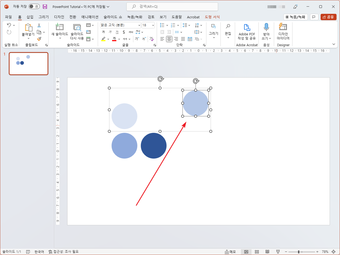Decrease font size with 가v icon

144,39
